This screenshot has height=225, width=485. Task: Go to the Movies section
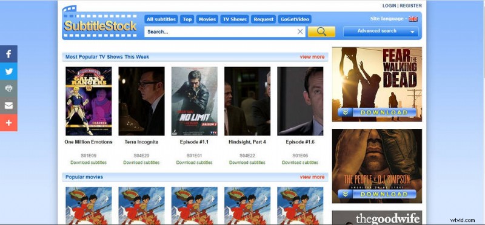point(207,19)
